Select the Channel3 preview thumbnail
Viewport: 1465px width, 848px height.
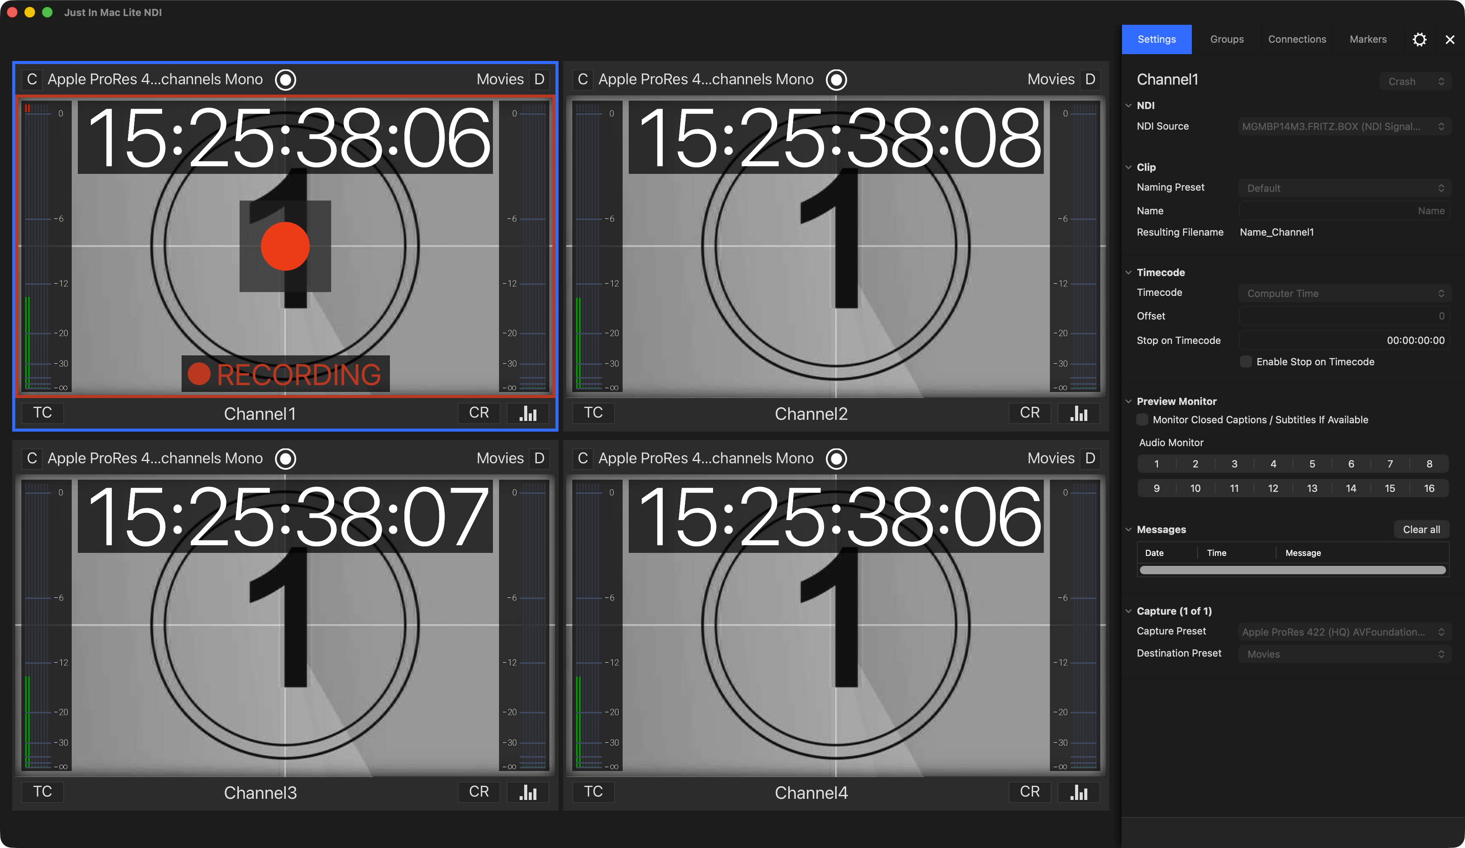click(x=285, y=626)
